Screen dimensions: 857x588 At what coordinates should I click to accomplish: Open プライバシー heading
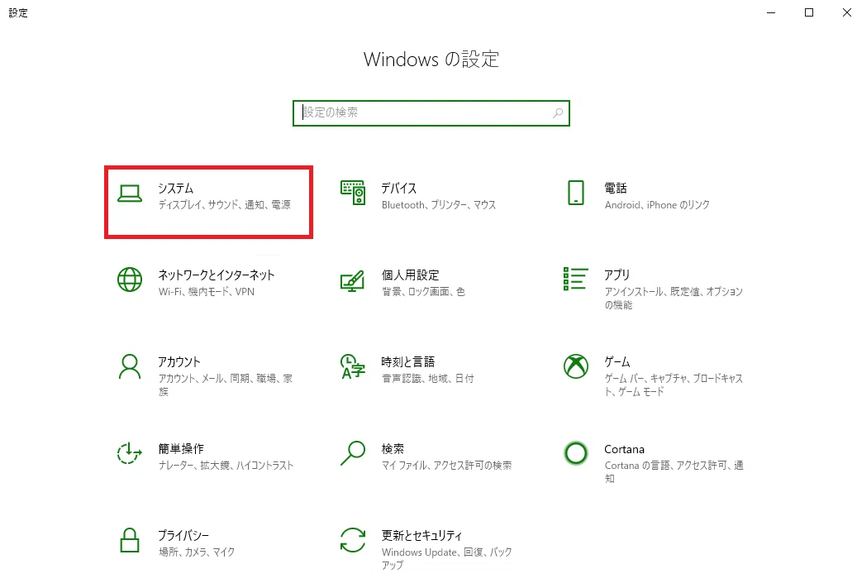click(x=183, y=535)
